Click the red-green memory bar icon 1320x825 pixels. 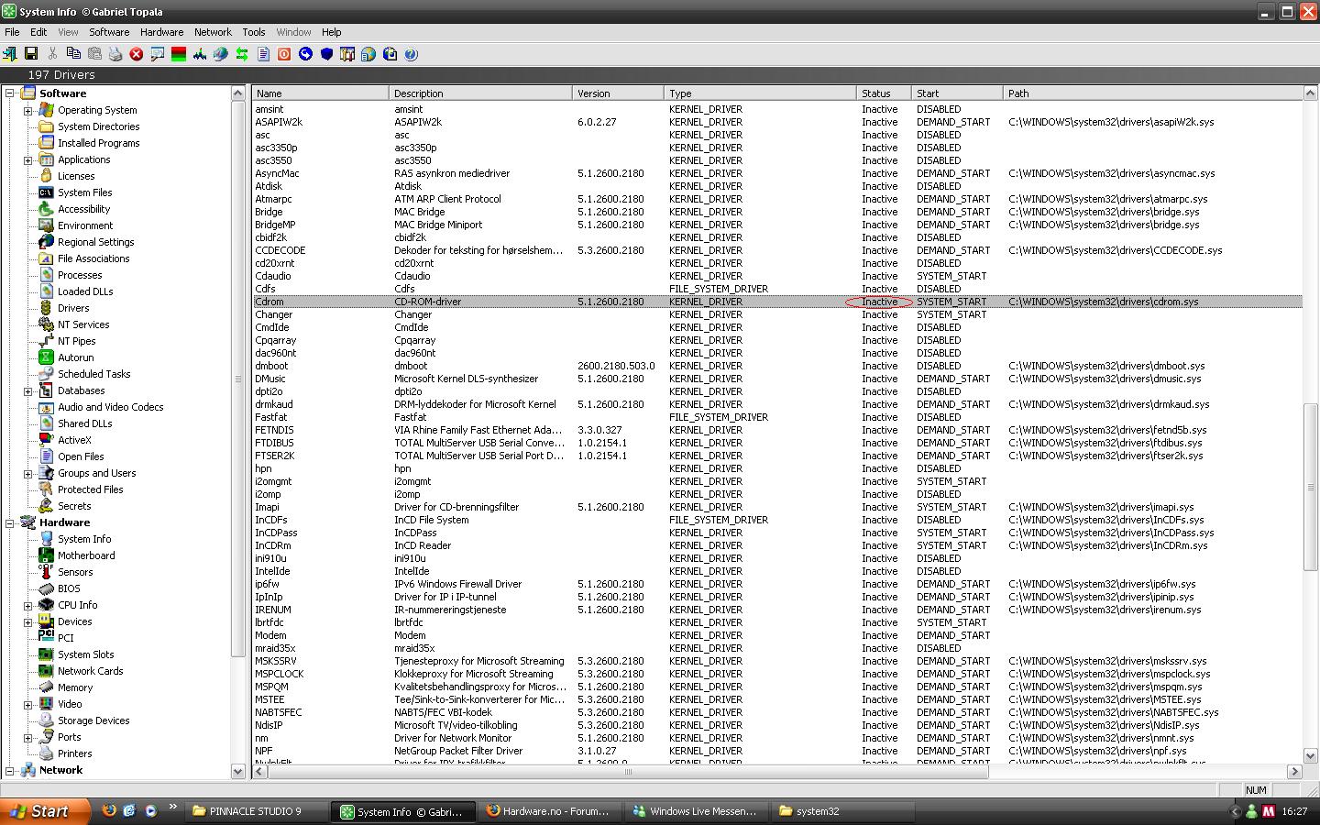coord(179,54)
